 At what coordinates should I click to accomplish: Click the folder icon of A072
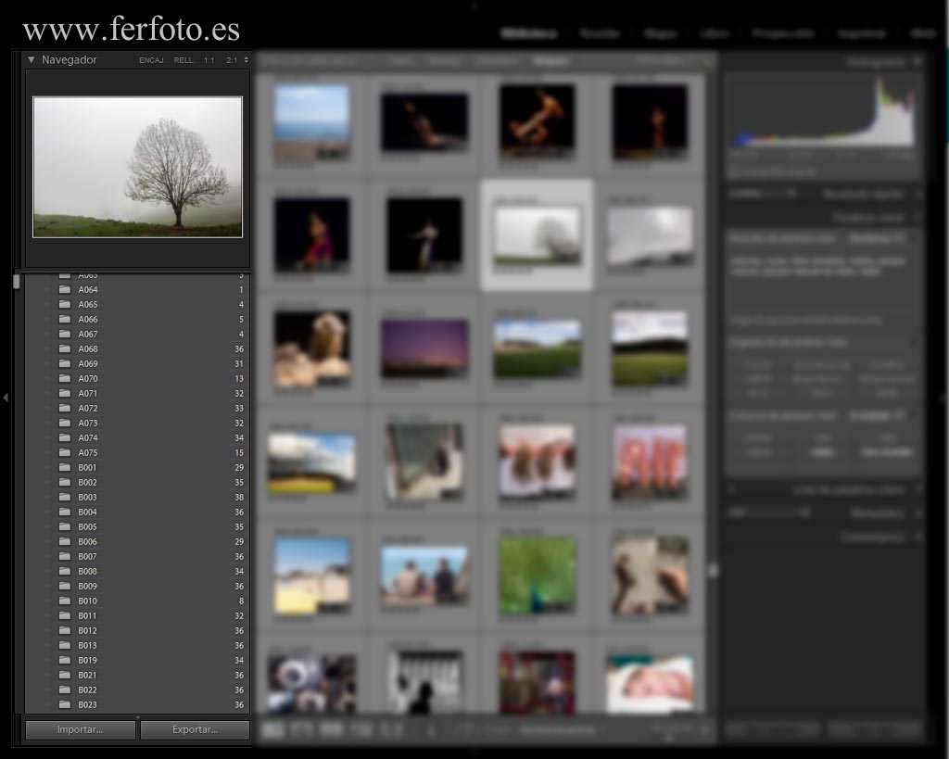pyautogui.click(x=64, y=408)
